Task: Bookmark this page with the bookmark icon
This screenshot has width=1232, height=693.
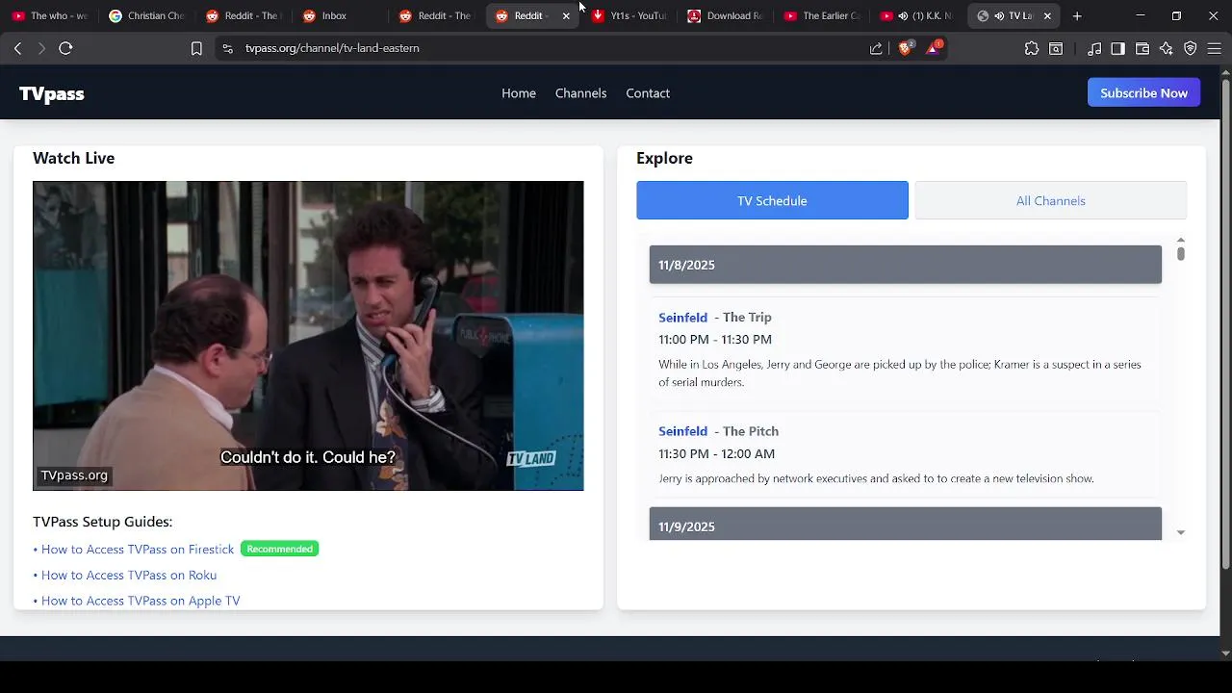Action: click(x=196, y=48)
